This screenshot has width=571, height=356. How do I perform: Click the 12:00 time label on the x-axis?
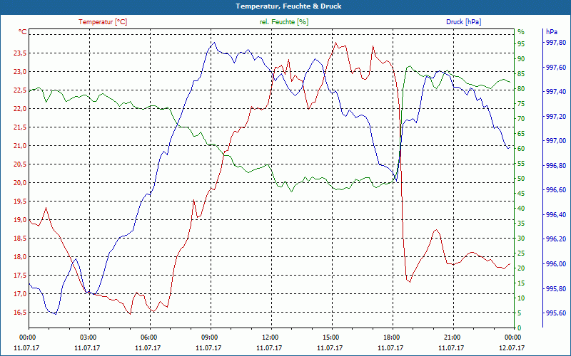[270, 337]
